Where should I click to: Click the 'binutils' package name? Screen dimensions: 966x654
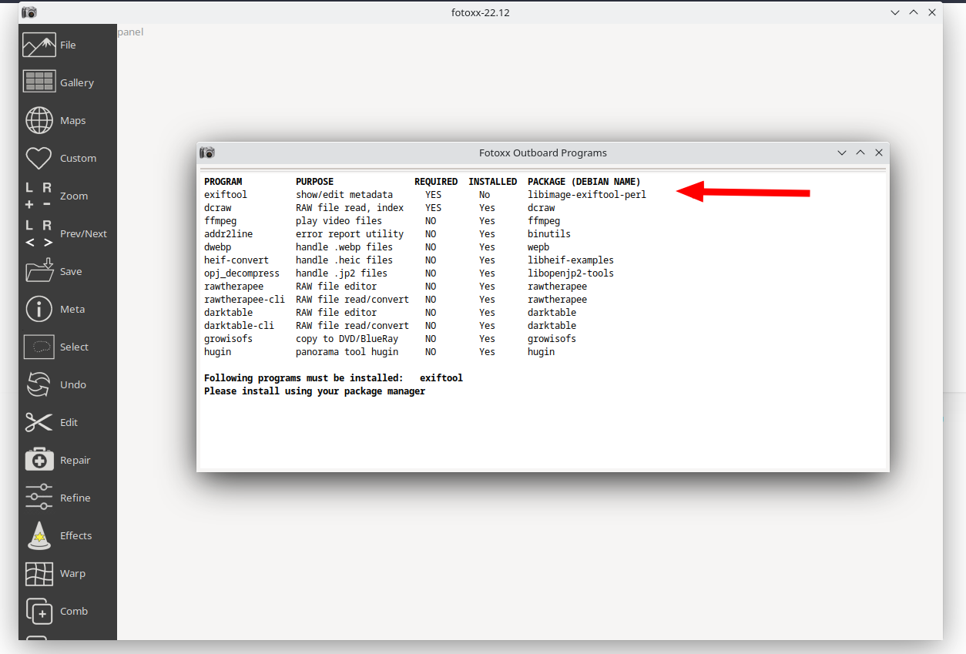[x=549, y=234]
